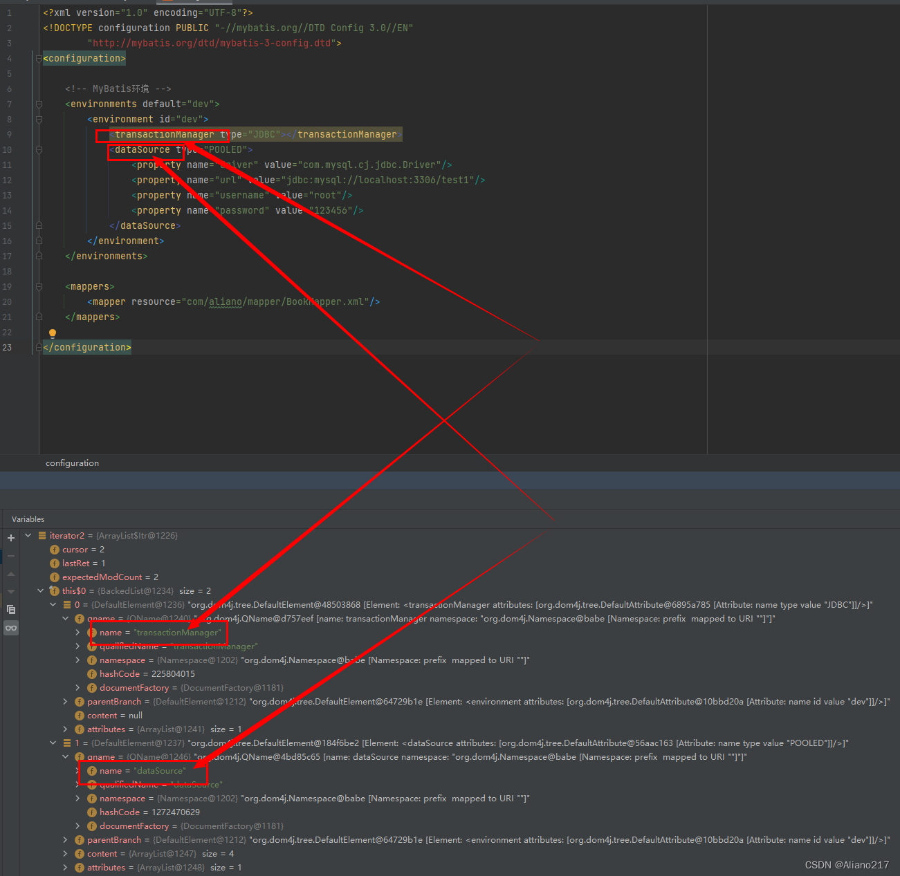
Task: Click the field icon beside lastRet = 1
Action: 55,563
